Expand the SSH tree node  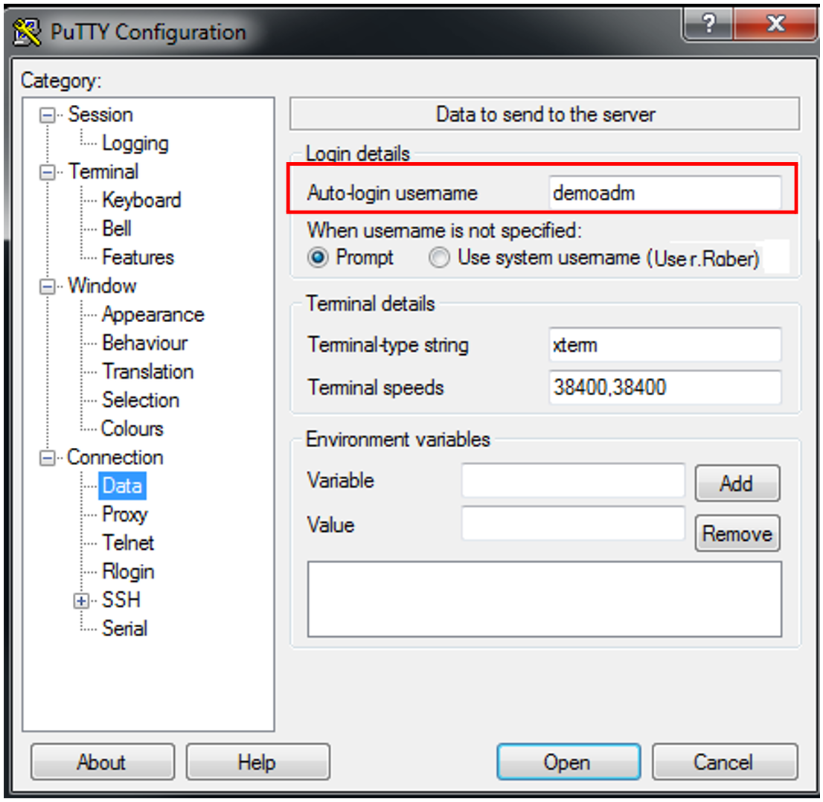pyautogui.click(x=81, y=601)
